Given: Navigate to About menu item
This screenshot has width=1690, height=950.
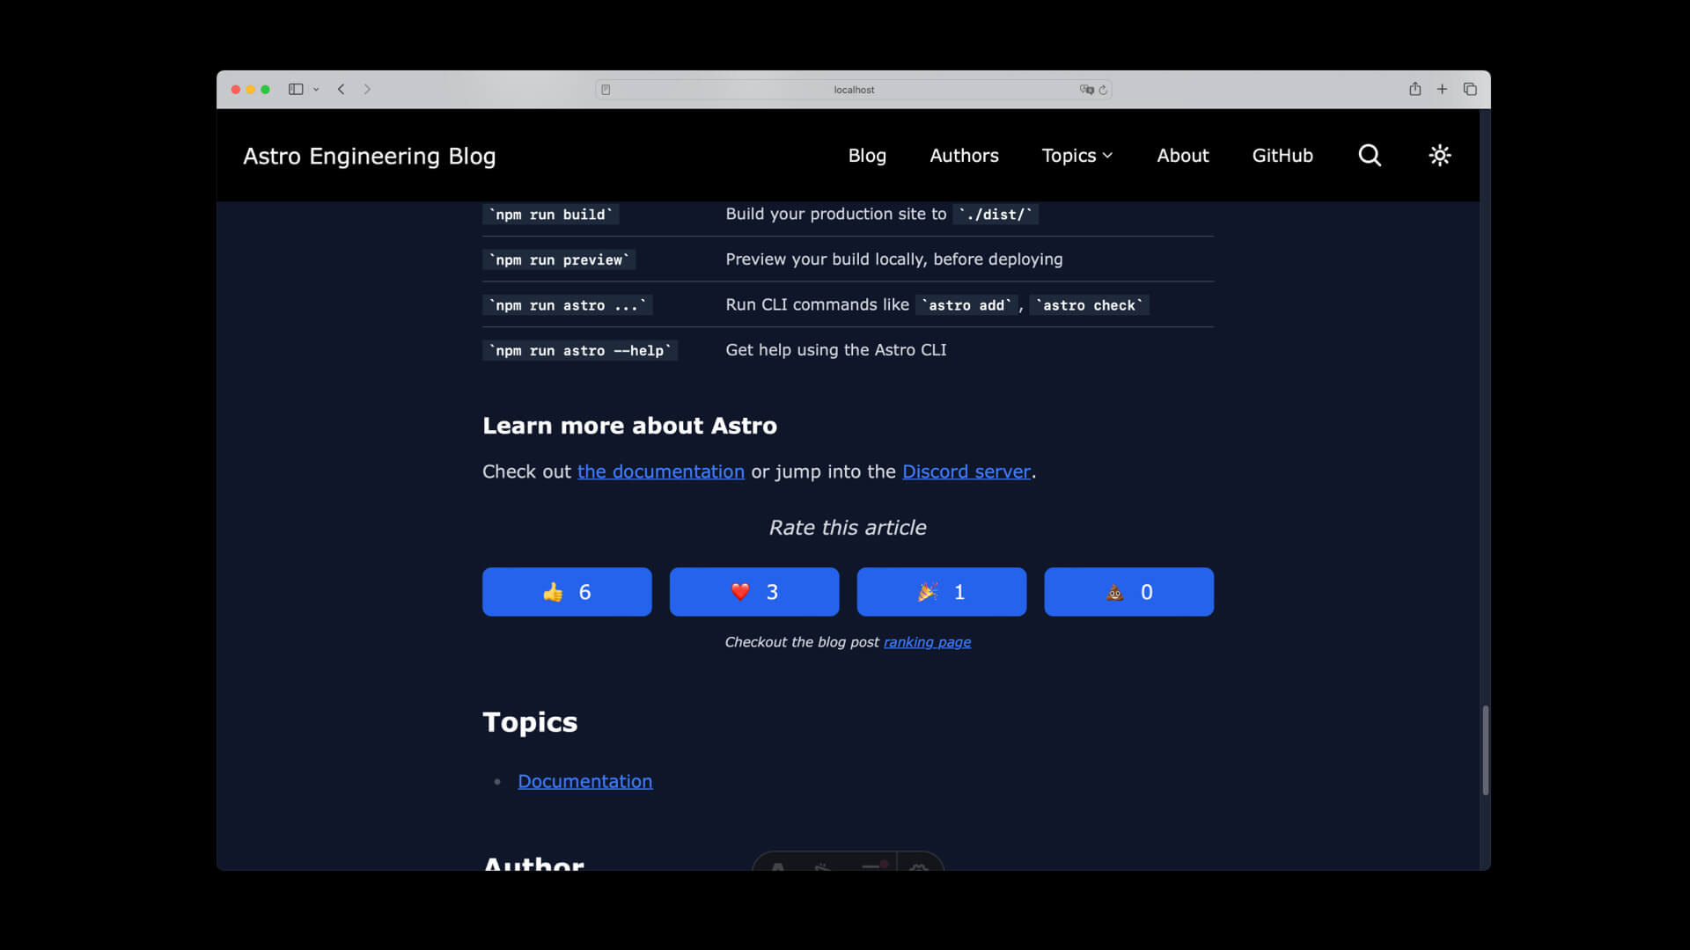Looking at the screenshot, I should (x=1183, y=154).
